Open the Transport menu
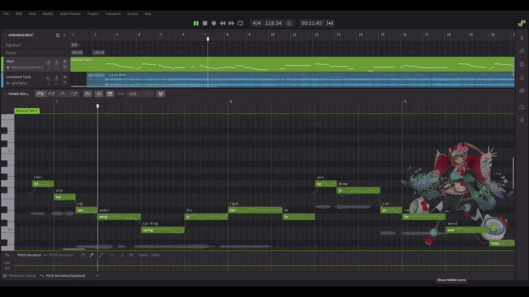This screenshot has height=297, width=529. pyautogui.click(x=113, y=14)
